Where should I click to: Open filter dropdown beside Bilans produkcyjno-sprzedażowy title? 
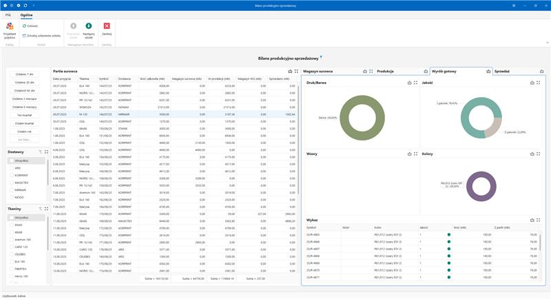coord(321,56)
